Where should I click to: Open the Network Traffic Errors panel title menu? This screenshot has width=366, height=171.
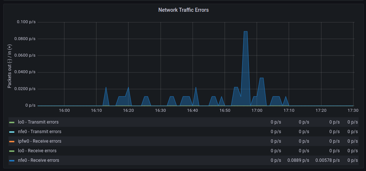point(183,10)
